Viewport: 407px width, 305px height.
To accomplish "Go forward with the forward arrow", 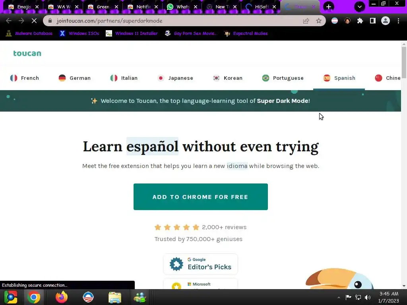I will (21, 21).
